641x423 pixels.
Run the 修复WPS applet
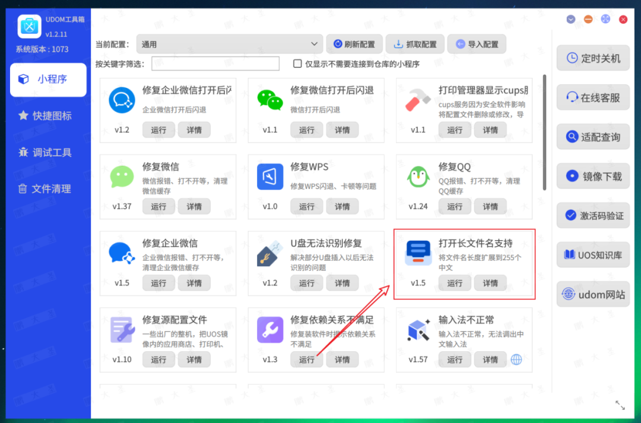point(307,207)
